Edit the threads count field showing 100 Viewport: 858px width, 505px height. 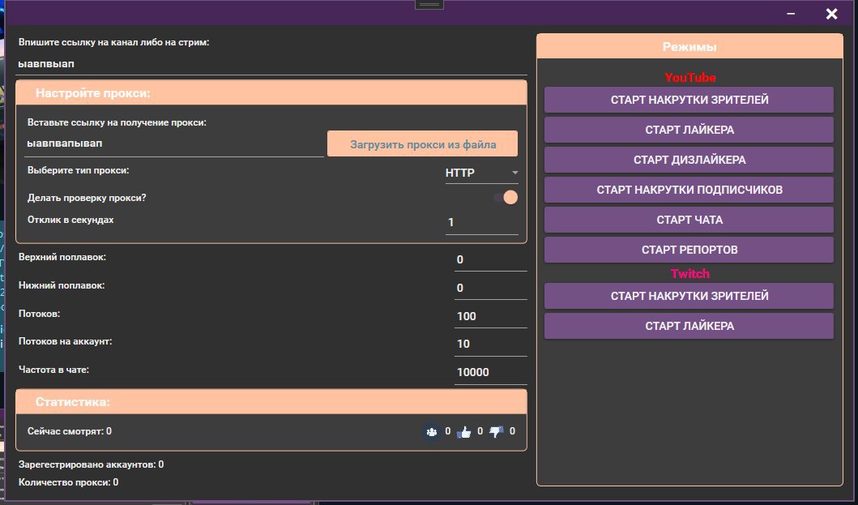tap(490, 317)
